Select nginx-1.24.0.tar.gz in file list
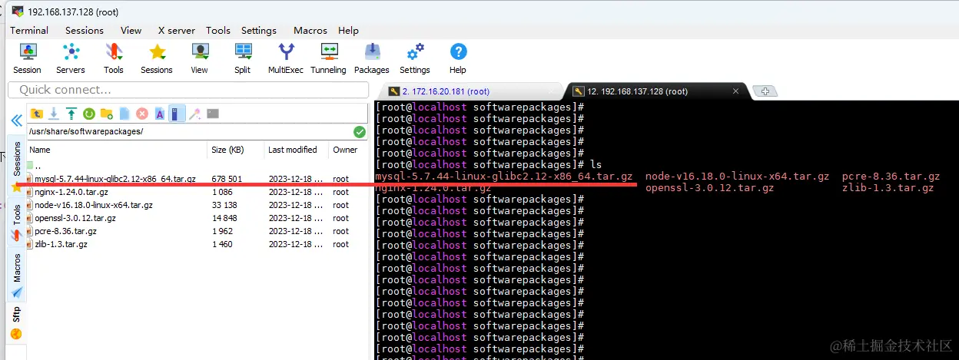Screen dimensions: 959x360 click(x=71, y=192)
